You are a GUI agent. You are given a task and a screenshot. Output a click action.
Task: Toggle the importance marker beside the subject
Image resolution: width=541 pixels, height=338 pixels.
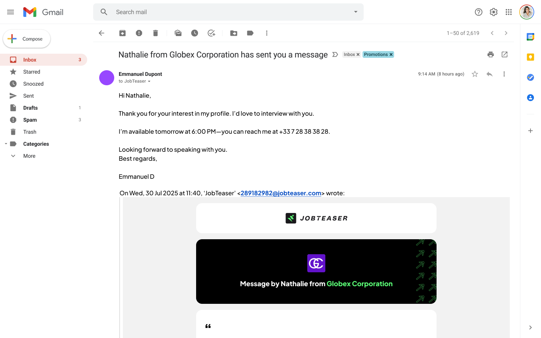coord(335,54)
